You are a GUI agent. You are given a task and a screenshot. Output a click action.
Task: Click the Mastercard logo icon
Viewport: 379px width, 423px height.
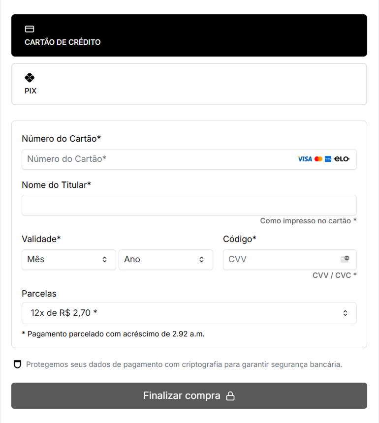(x=318, y=159)
